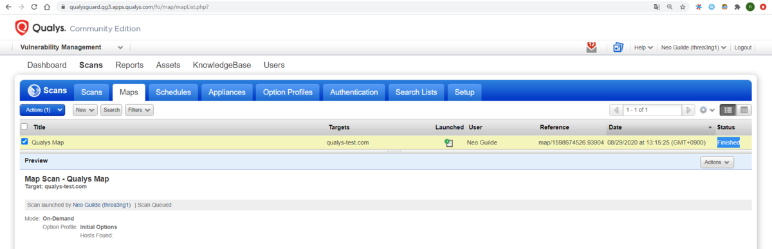Open Assets section
Screen dimensions: 772x249
click(x=168, y=65)
